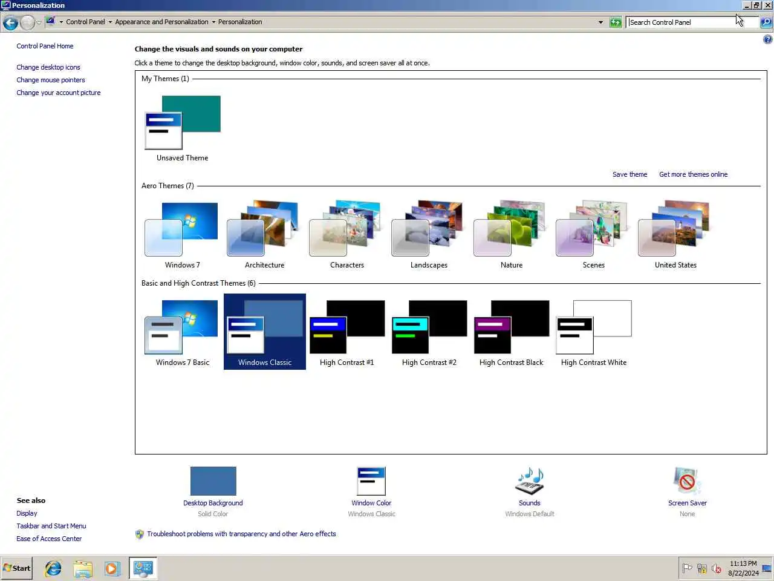
Task: Choose the High Contrast Black theme
Action: point(512,332)
